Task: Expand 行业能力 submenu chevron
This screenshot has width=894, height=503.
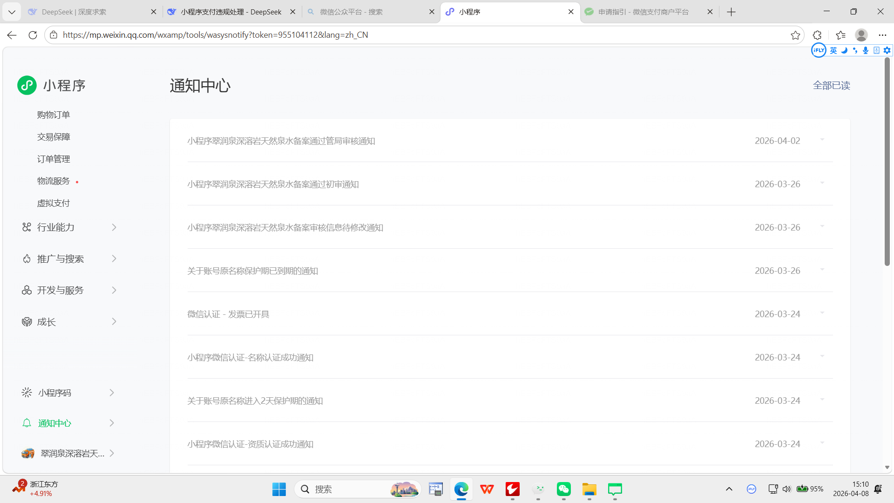Action: (x=114, y=227)
